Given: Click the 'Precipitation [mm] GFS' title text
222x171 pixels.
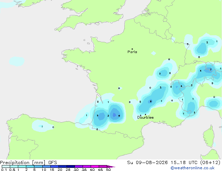Looking at the screenshot, I should (28, 163).
